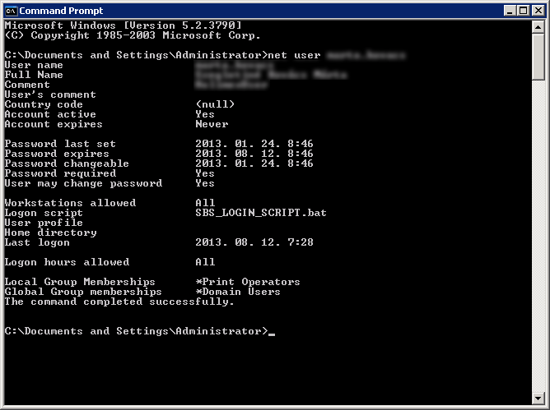
Task: Click the scrollbar up arrow
Action: click(x=538, y=27)
